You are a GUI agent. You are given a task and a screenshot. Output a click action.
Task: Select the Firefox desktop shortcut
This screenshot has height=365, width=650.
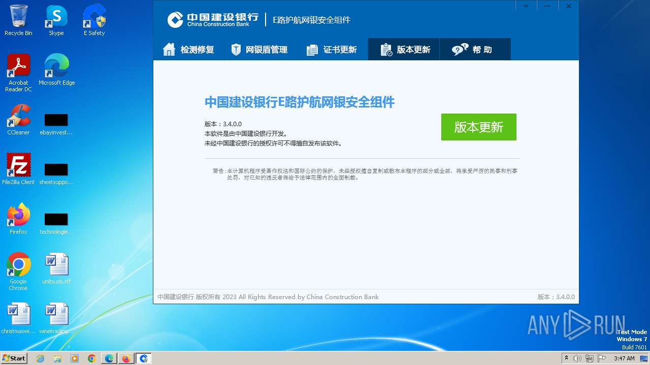tap(18, 219)
